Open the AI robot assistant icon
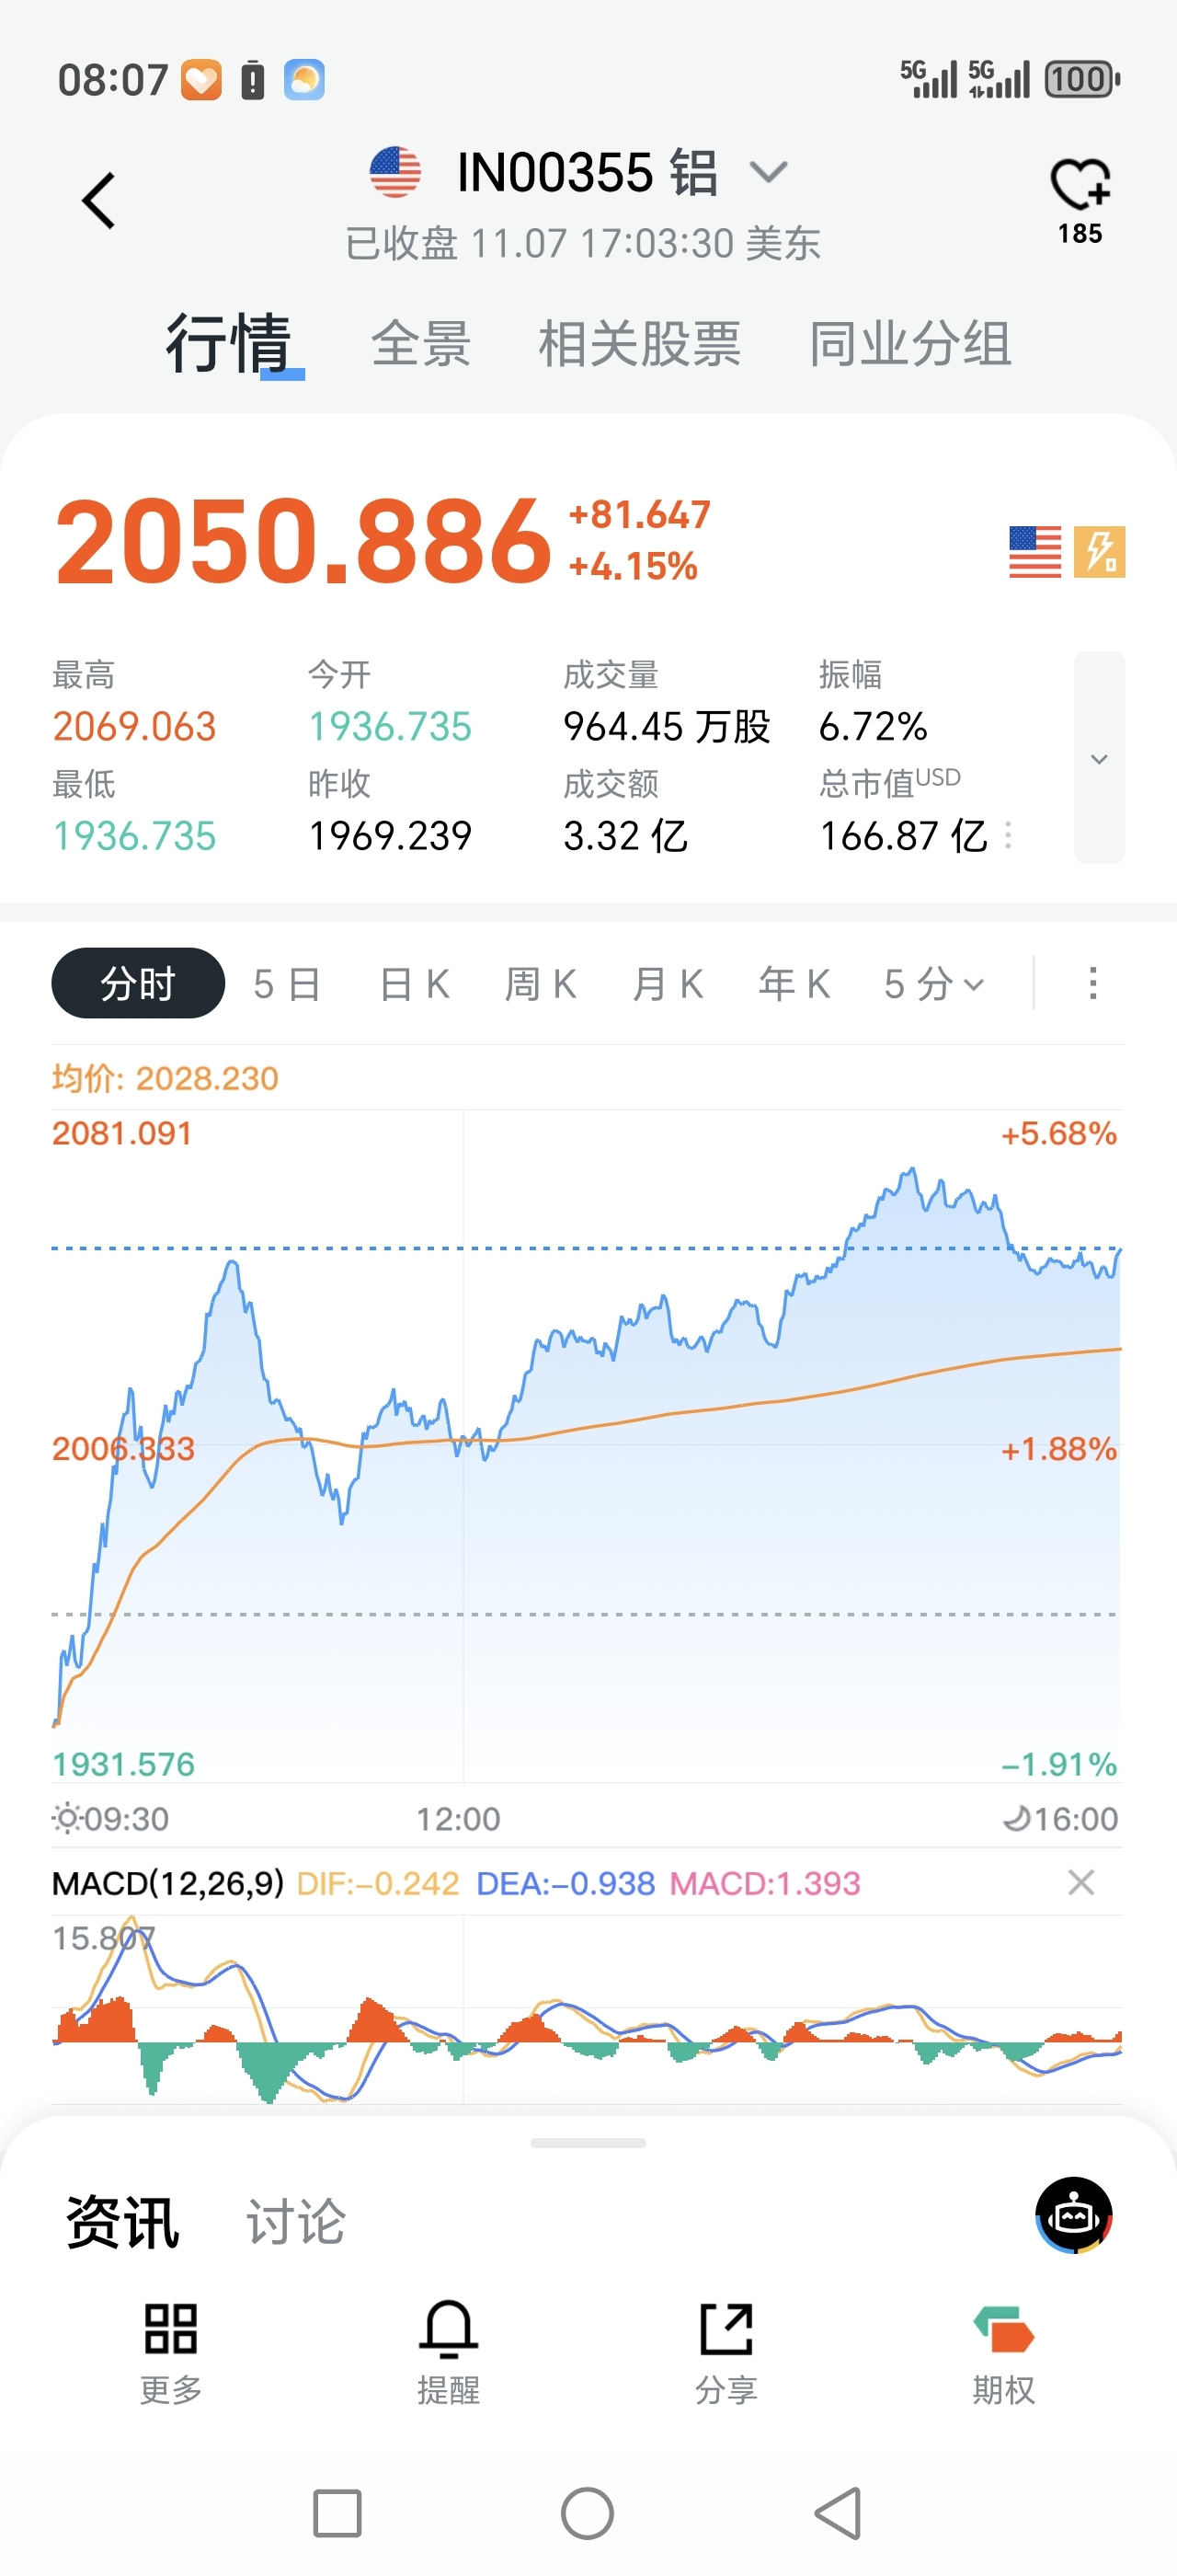 1073,2215
